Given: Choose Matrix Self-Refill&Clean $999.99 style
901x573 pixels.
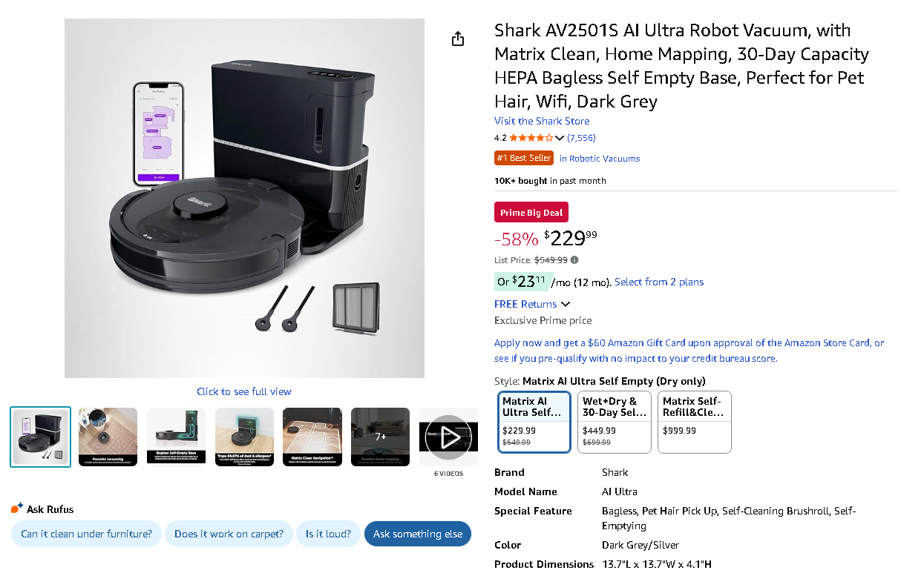Looking at the screenshot, I should pyautogui.click(x=695, y=422).
